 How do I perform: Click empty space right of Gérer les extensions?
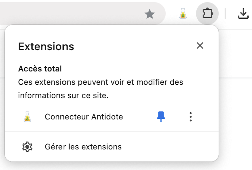[x=167, y=147]
